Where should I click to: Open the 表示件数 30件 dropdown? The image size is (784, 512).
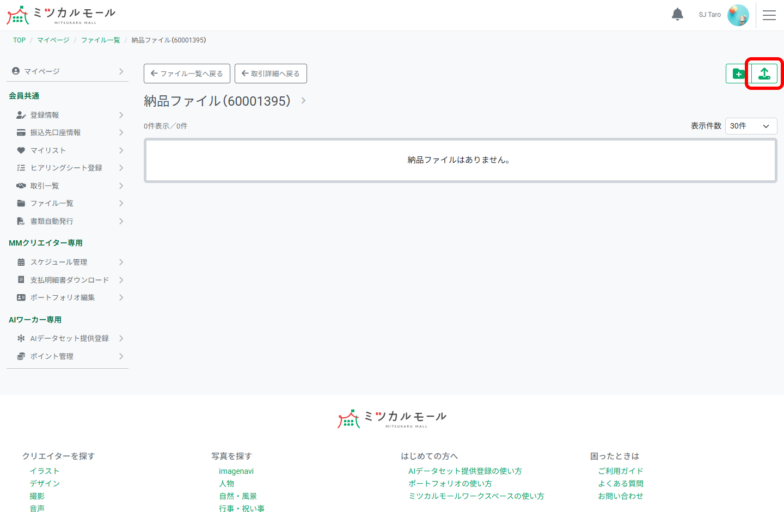751,126
